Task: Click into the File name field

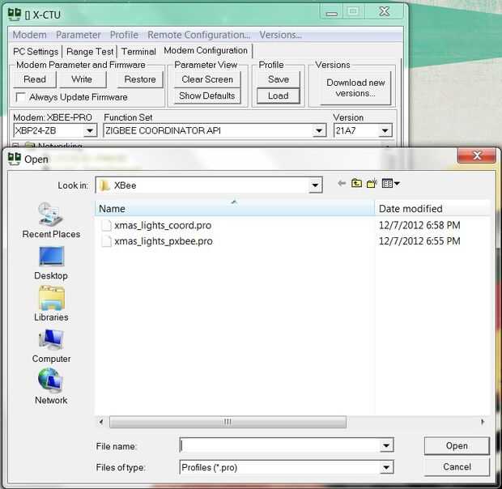Action: (x=280, y=445)
